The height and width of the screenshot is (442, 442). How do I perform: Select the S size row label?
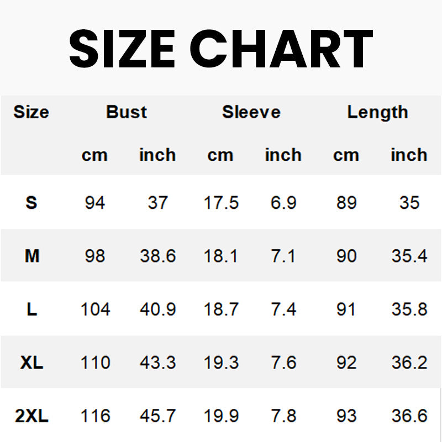31,203
